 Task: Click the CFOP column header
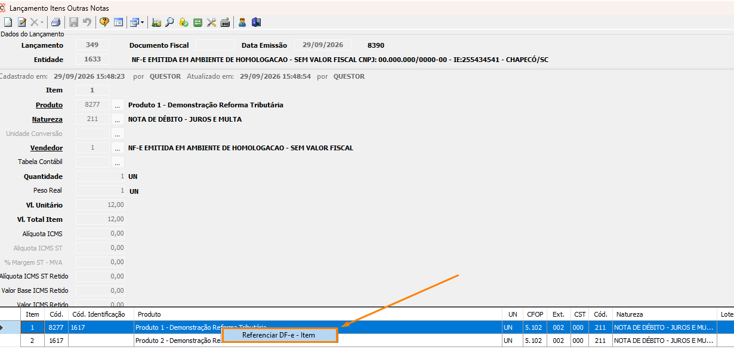pyautogui.click(x=535, y=314)
